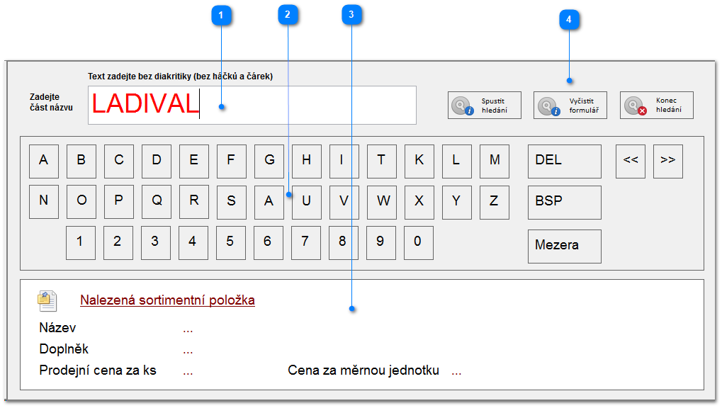This screenshot has width=722, height=408.
Task: Tap the DEL key
Action: [x=565, y=161]
